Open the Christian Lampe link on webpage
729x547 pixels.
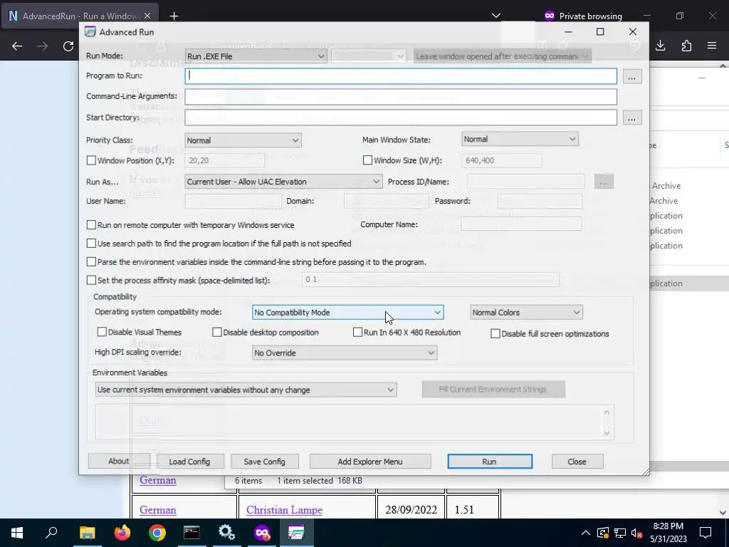(284, 510)
